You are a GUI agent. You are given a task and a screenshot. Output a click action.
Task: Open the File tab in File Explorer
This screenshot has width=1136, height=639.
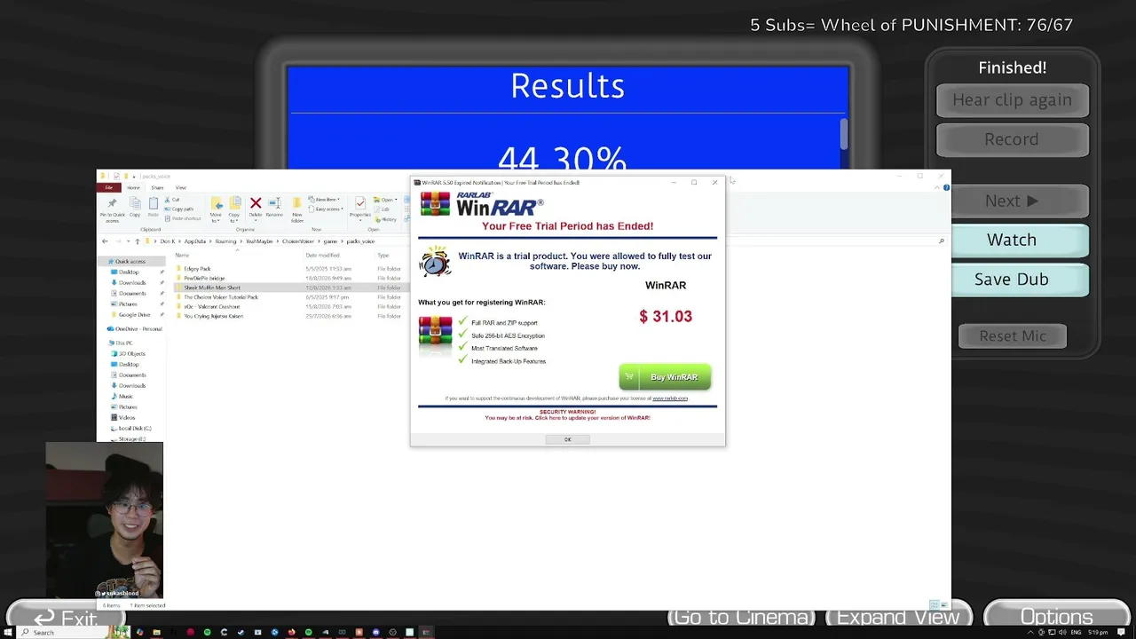[109, 187]
